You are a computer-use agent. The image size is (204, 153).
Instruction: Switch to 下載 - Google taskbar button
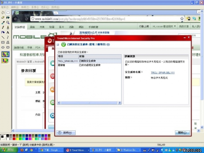point(50,150)
